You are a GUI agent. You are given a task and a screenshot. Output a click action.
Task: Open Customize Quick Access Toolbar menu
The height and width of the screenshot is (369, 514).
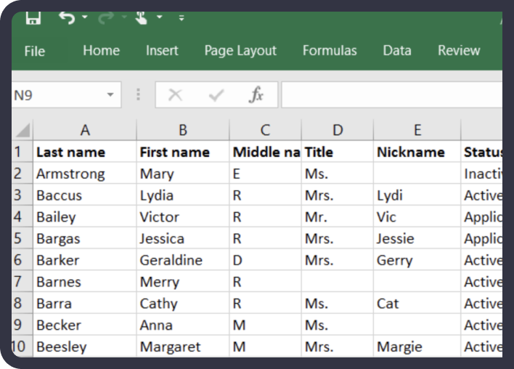click(x=181, y=17)
